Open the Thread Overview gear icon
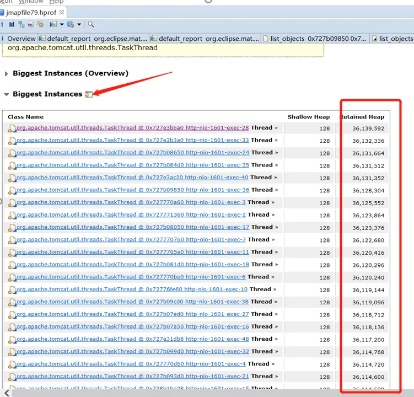Screen dimensions: 414x397 pos(40,25)
